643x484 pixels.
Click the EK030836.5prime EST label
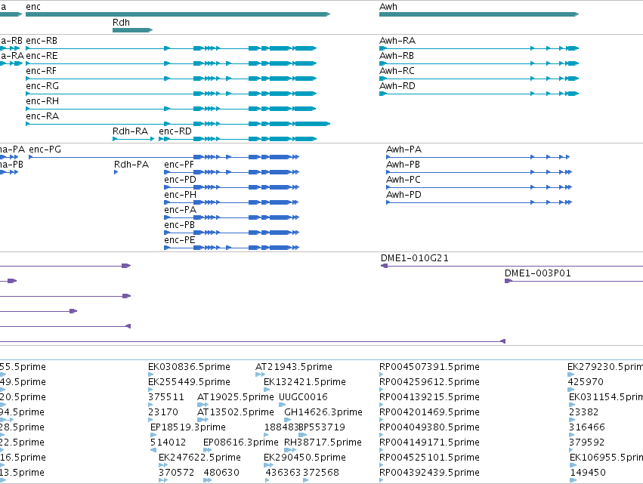coord(189,367)
